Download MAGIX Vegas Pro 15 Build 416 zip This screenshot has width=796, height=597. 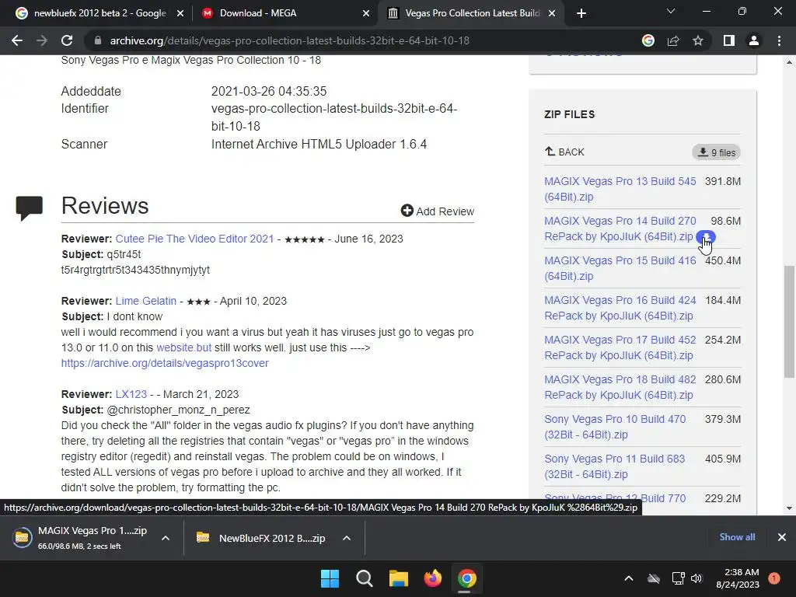pyautogui.click(x=620, y=268)
